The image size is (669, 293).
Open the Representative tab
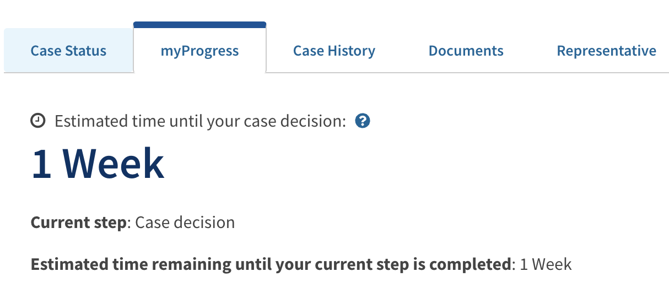606,51
